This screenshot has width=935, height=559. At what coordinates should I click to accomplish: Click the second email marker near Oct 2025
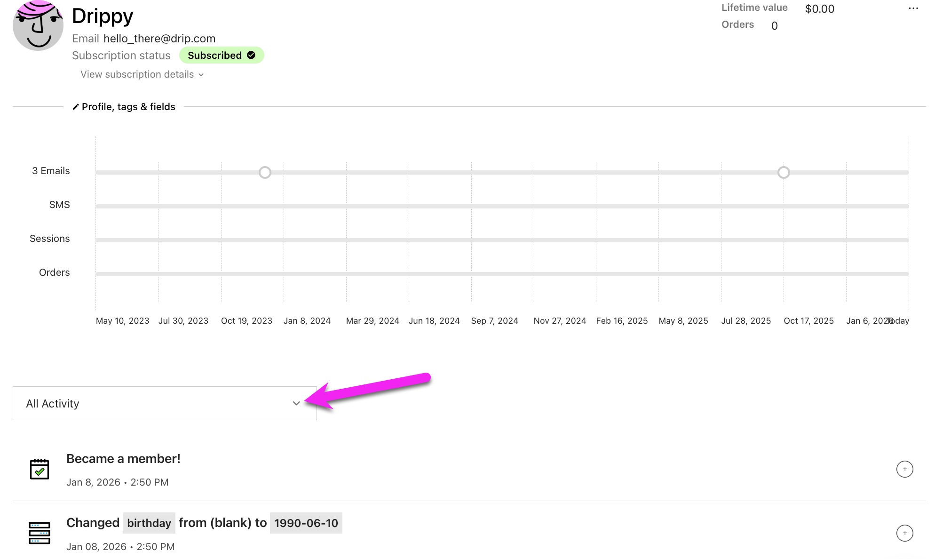pyautogui.click(x=784, y=173)
